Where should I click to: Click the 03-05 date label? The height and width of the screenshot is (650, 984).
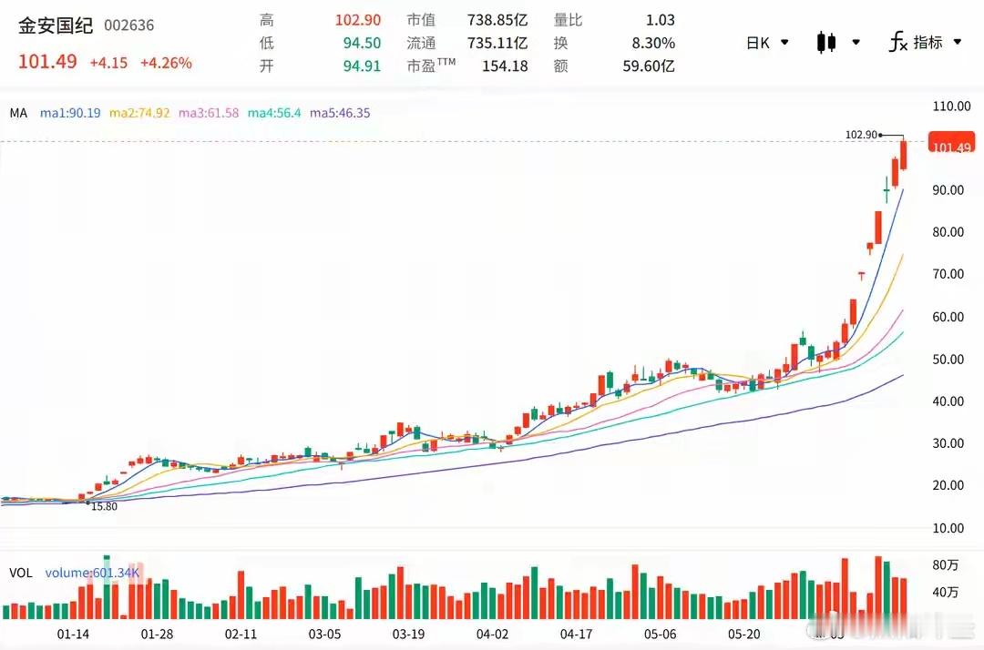pos(324,635)
